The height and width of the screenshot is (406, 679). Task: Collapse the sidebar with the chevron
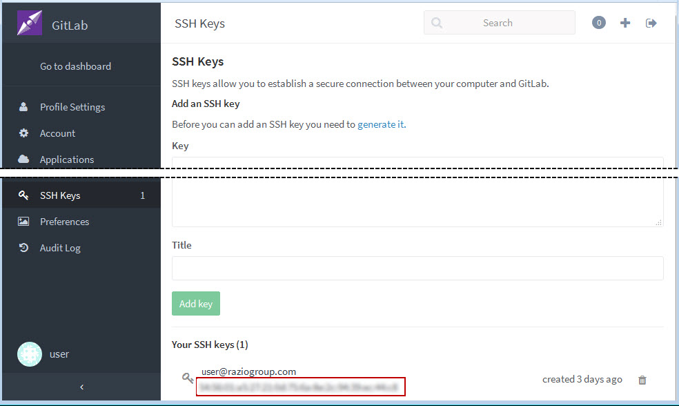pyautogui.click(x=81, y=387)
